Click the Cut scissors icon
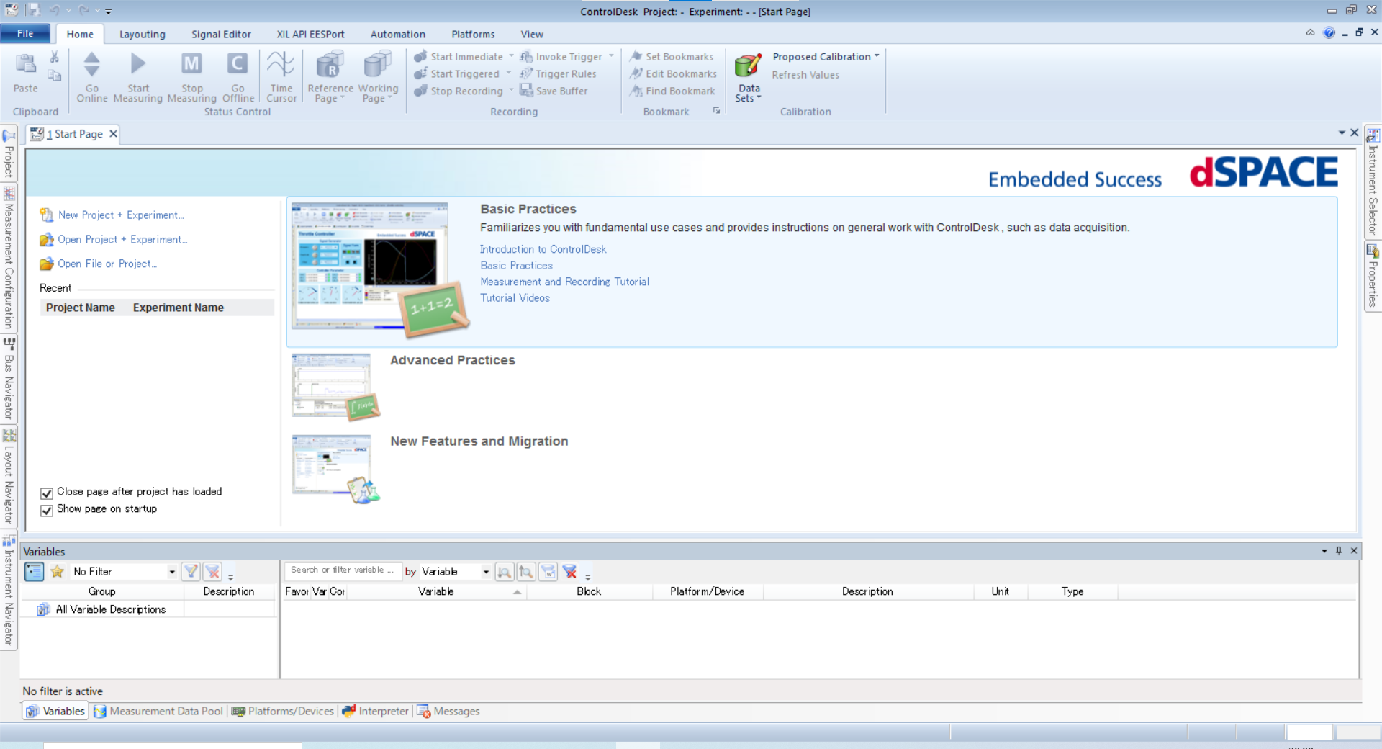 pos(55,57)
